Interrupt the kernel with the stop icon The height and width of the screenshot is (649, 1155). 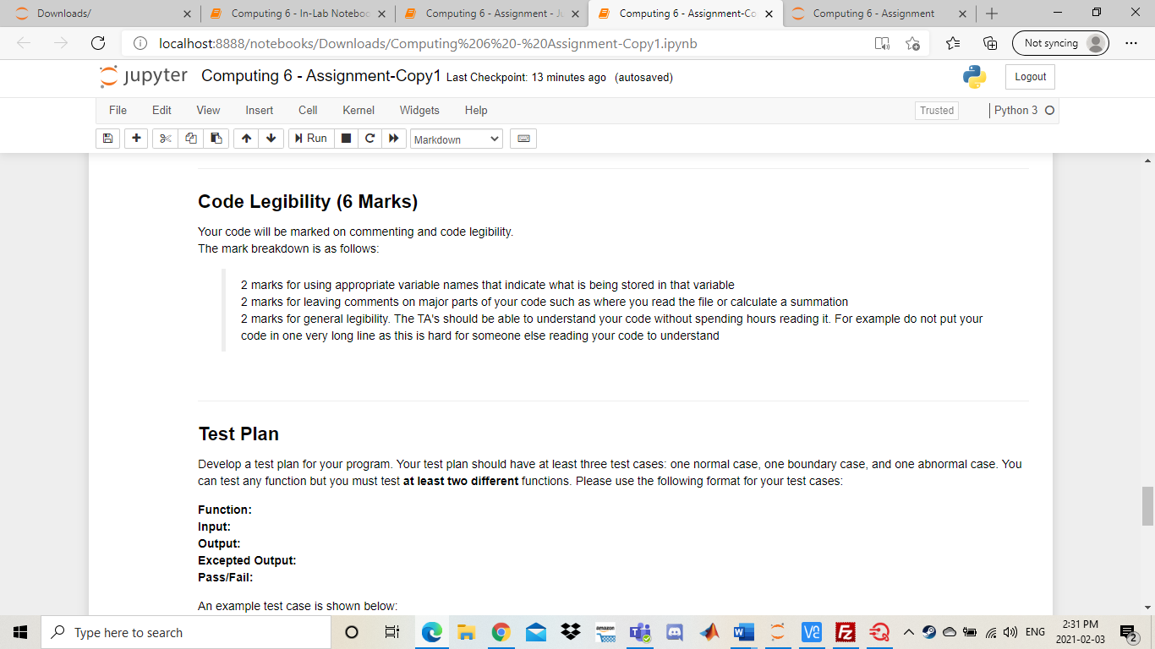[345, 139]
